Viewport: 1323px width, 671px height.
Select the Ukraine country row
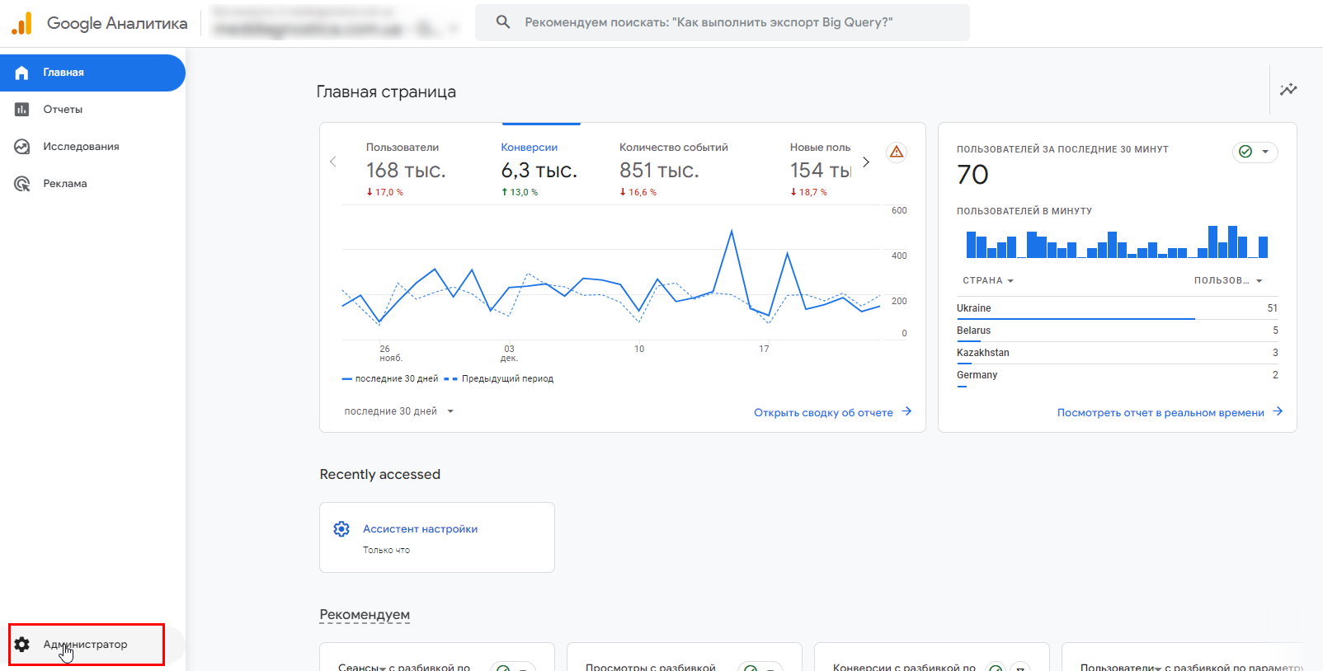point(1117,308)
